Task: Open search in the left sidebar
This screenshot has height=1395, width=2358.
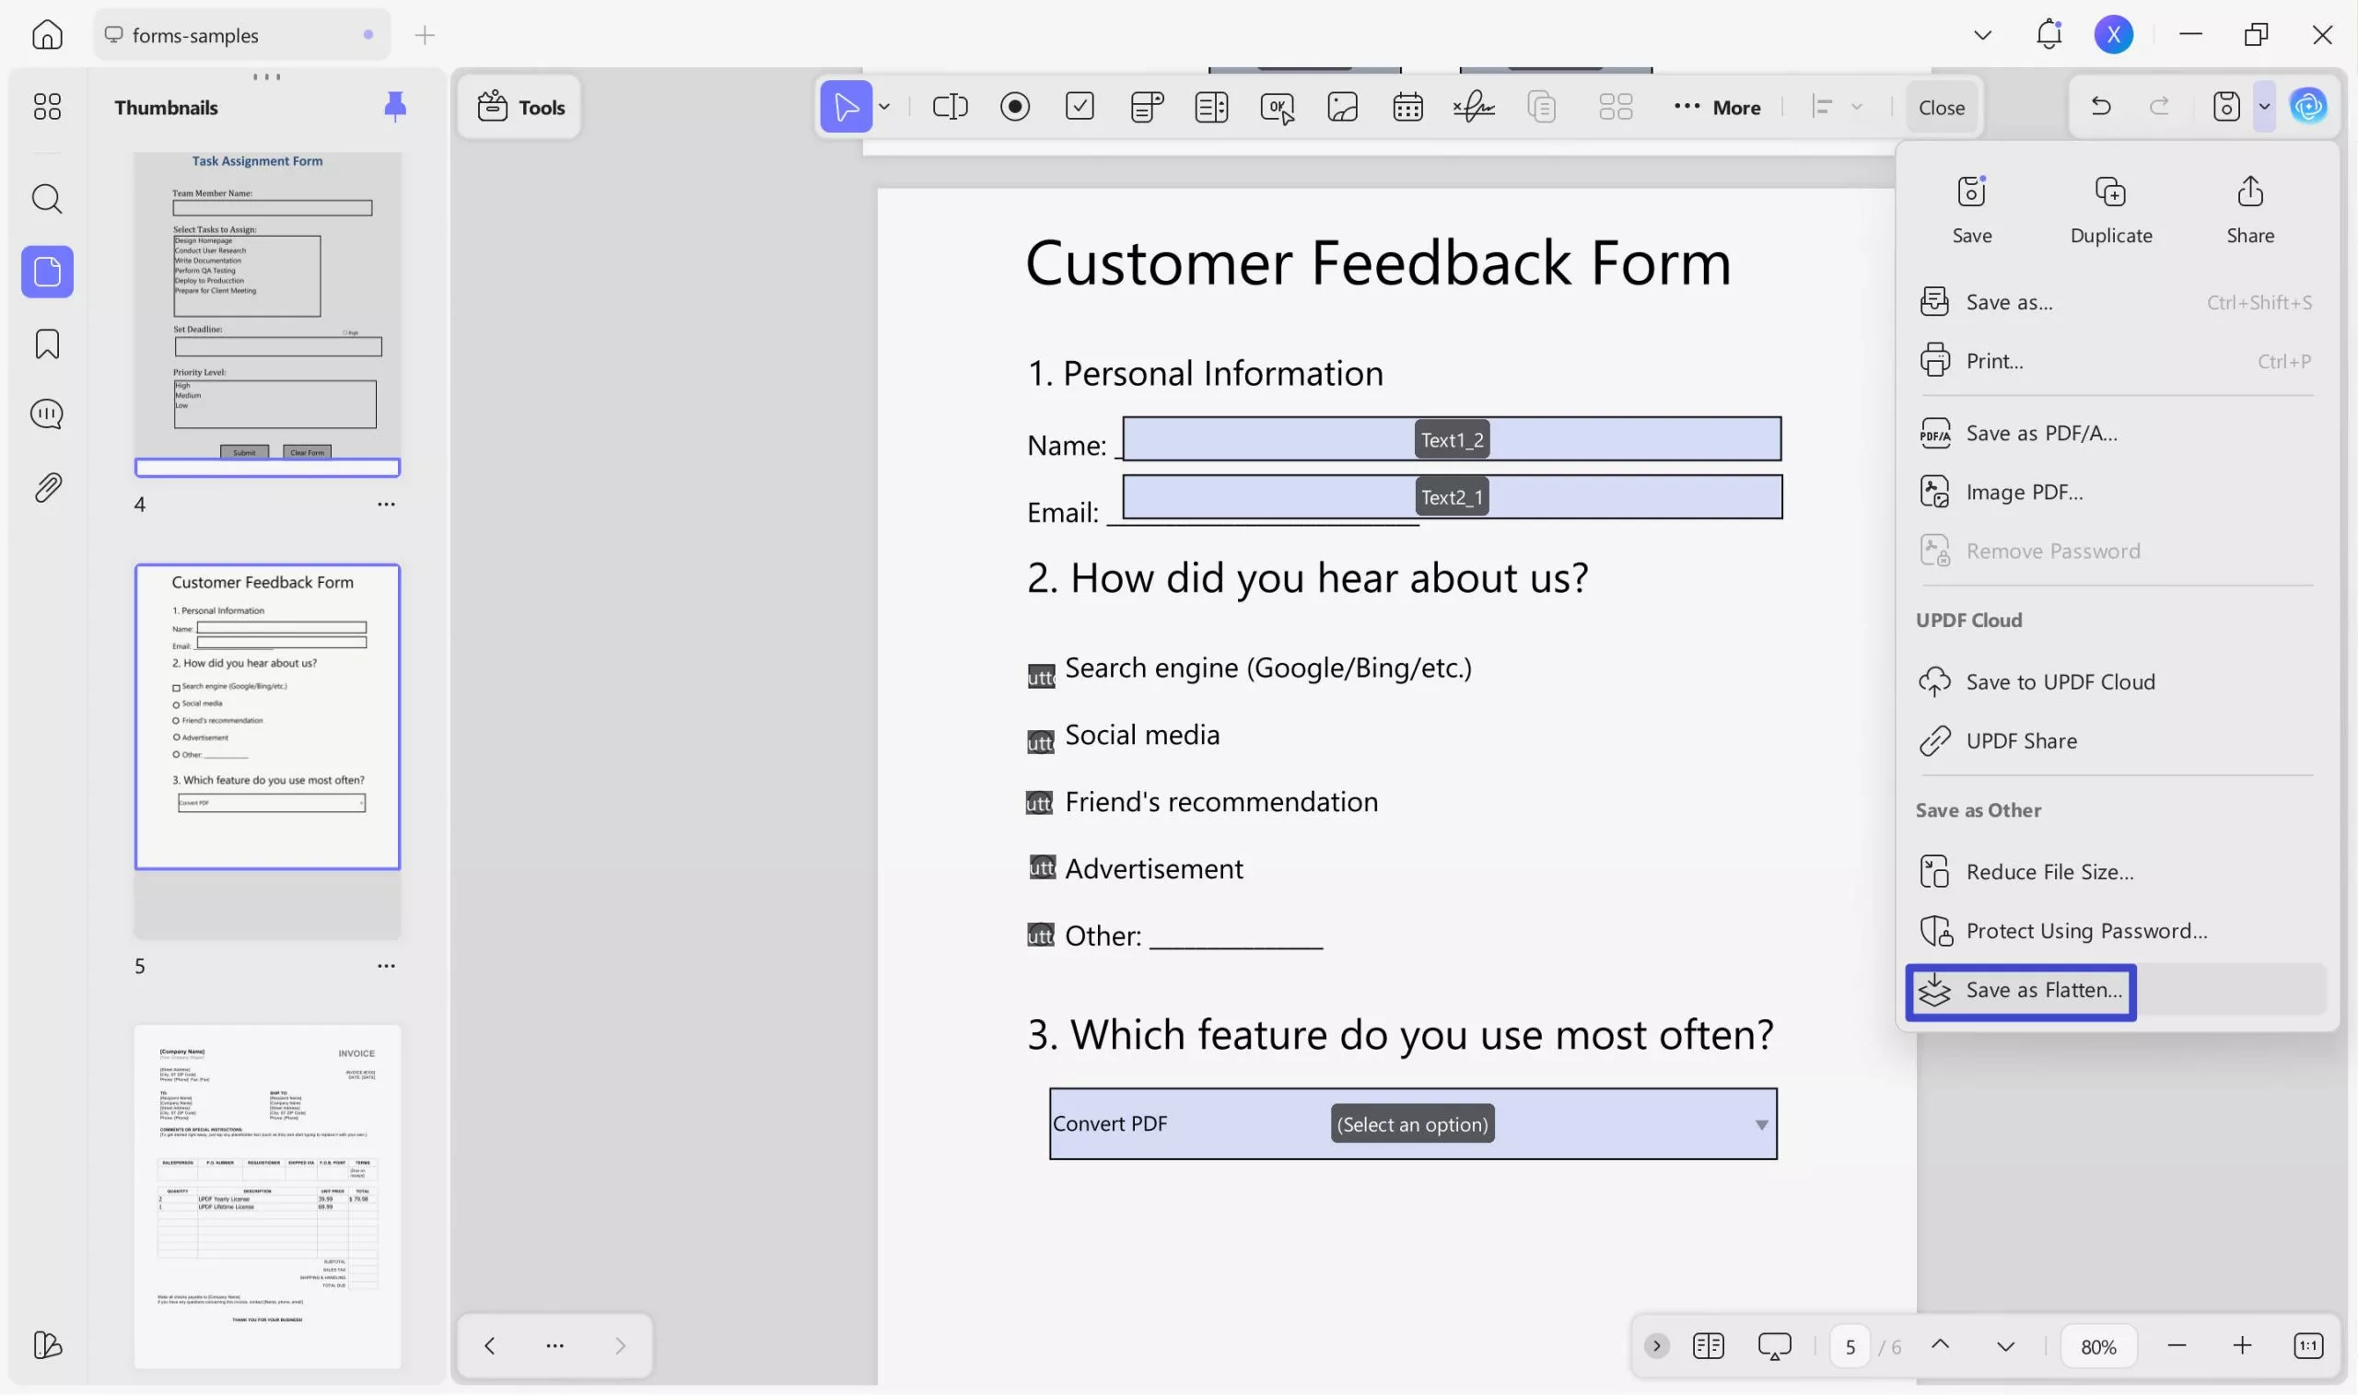Action: coord(46,198)
